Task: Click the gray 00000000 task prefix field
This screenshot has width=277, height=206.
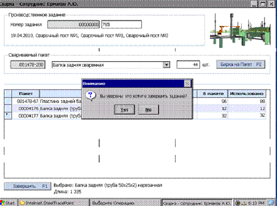Action: tap(73, 24)
